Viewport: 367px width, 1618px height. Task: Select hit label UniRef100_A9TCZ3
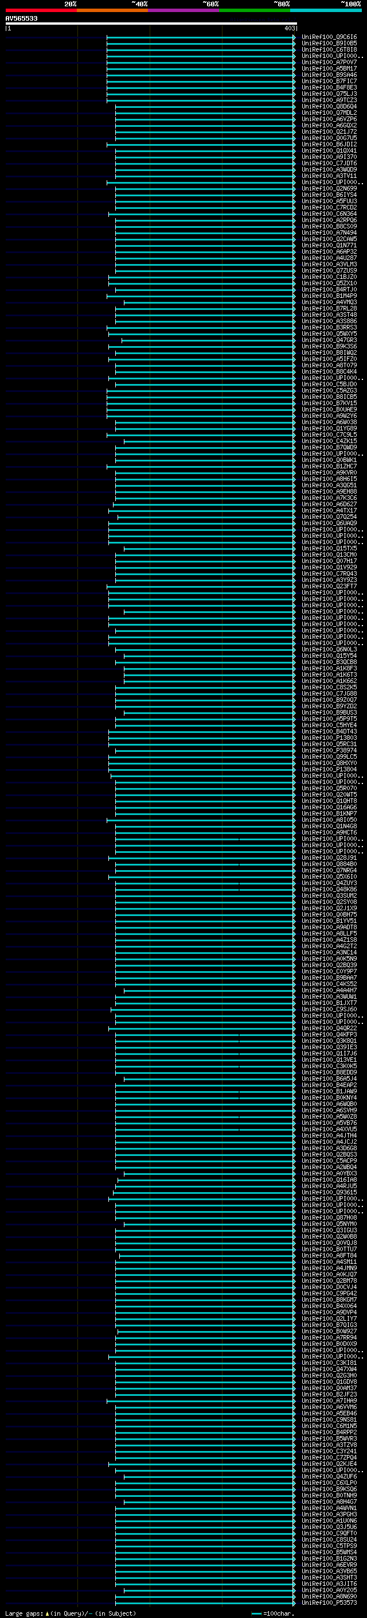click(x=329, y=100)
